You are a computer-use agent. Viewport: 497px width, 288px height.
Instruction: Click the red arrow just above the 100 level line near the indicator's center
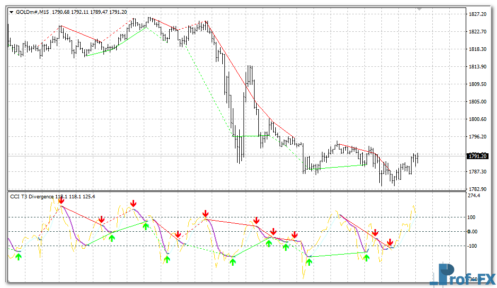[x=205, y=213]
